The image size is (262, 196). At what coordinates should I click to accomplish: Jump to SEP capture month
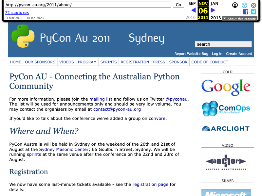[192, 4]
